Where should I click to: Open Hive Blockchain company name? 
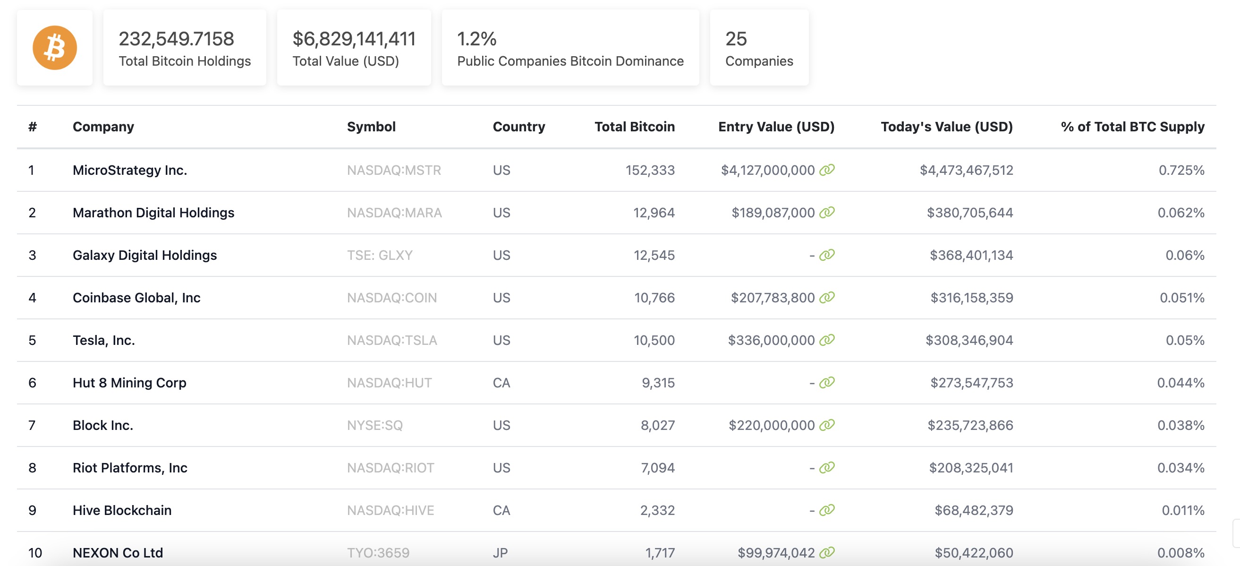122,510
